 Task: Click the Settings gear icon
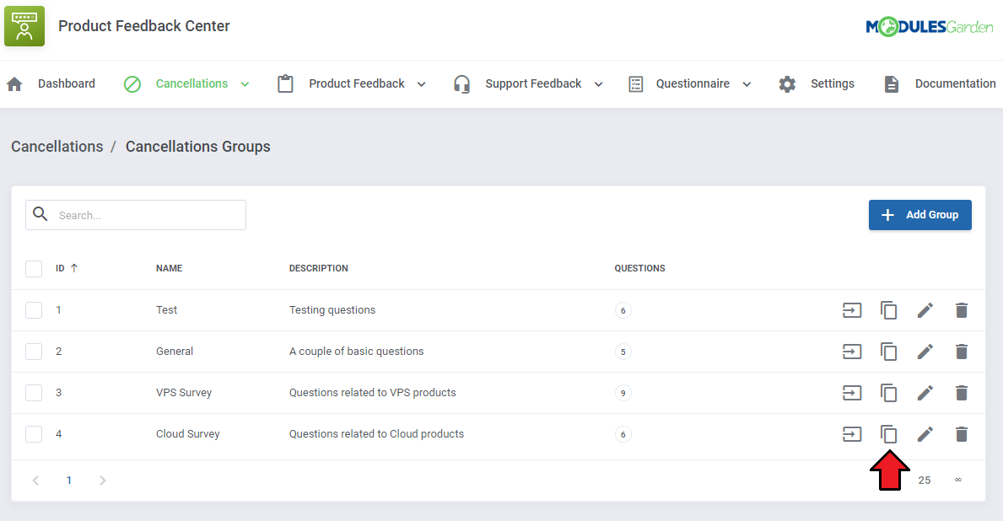pos(787,83)
